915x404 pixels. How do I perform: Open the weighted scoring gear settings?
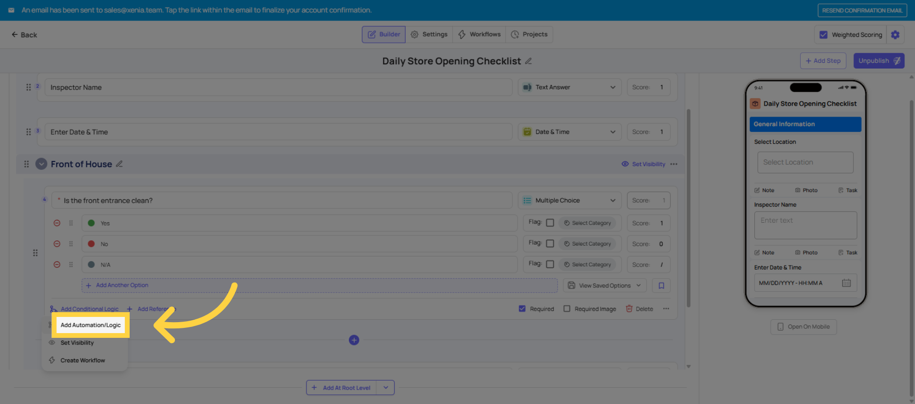(895, 35)
